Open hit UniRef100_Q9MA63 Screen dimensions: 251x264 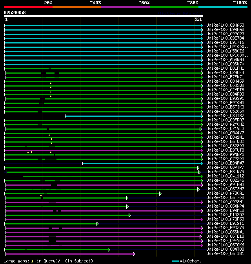click(x=225, y=25)
